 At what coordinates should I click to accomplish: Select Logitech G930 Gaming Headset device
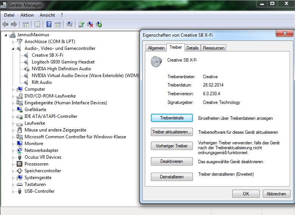coord(63,62)
